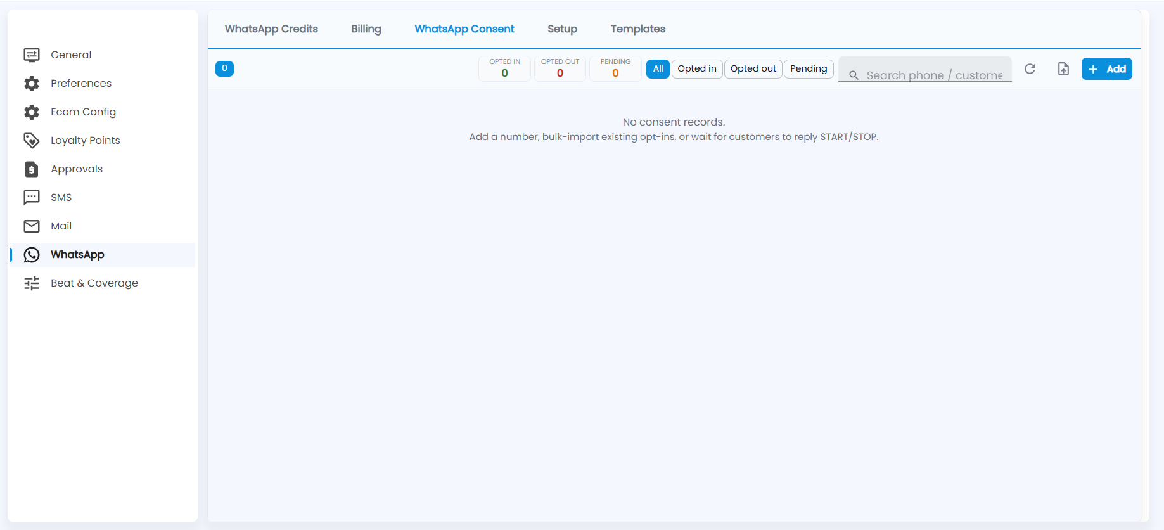This screenshot has height=530, width=1164.
Task: Click the Approvals document icon
Action: [32, 169]
